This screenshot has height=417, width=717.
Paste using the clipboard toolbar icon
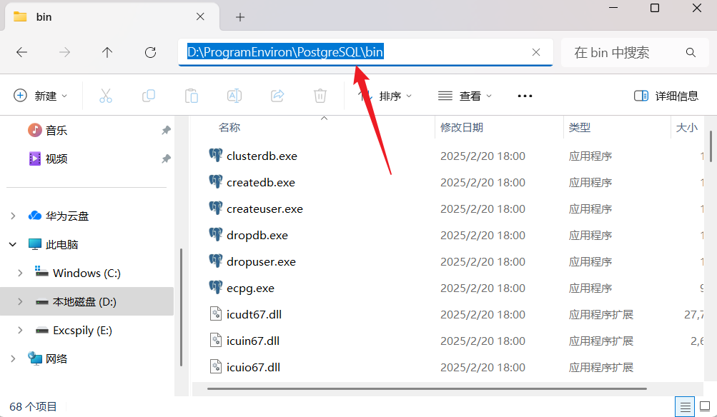pos(192,96)
